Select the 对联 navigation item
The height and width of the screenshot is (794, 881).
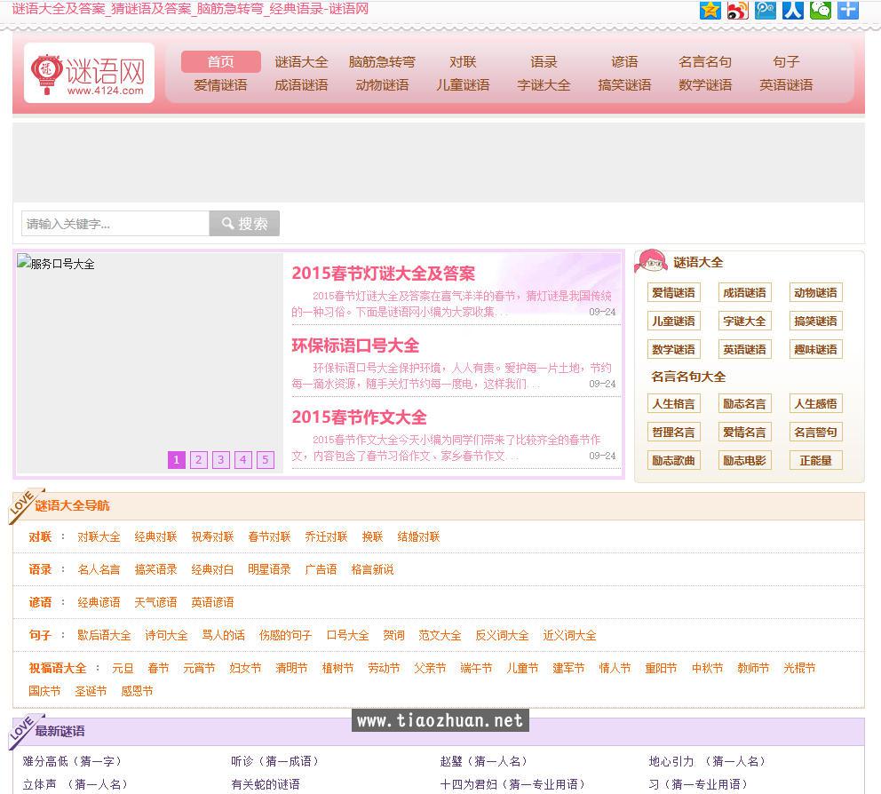462,61
